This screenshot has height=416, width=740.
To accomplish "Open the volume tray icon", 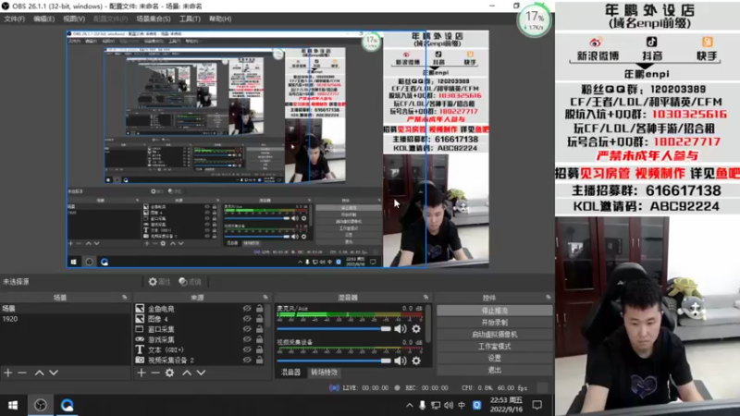I will (449, 405).
